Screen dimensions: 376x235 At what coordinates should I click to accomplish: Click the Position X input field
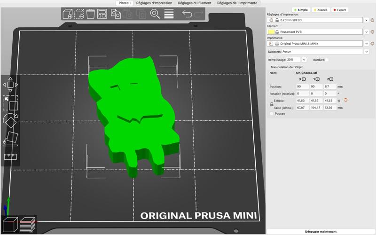click(x=302, y=86)
